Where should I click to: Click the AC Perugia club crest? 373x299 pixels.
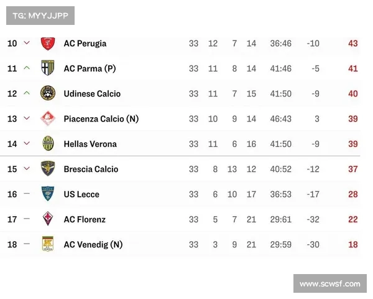tap(48, 44)
